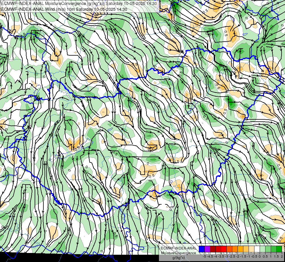Click the -2.5 tick label on legend scale
This screenshot has width=285, height=262.
pos(233,256)
